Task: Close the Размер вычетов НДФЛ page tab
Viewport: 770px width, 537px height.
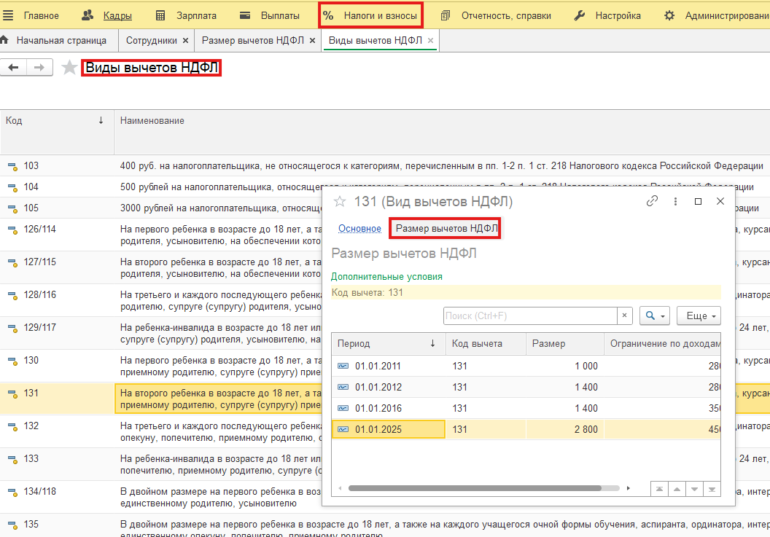Action: tap(312, 41)
